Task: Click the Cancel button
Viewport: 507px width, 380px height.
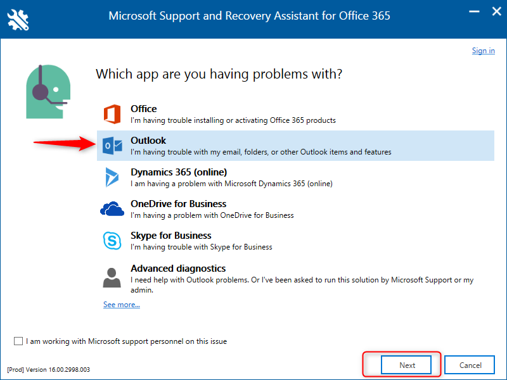Action: (470, 365)
